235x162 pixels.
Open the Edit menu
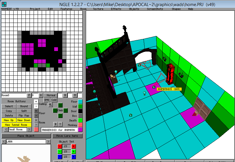tap(50, 9)
